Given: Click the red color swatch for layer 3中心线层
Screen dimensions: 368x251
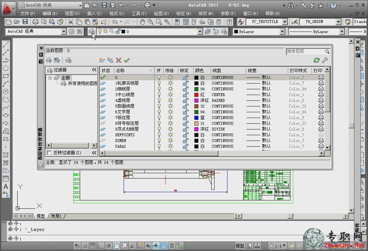Looking at the screenshot, I should (197, 95).
